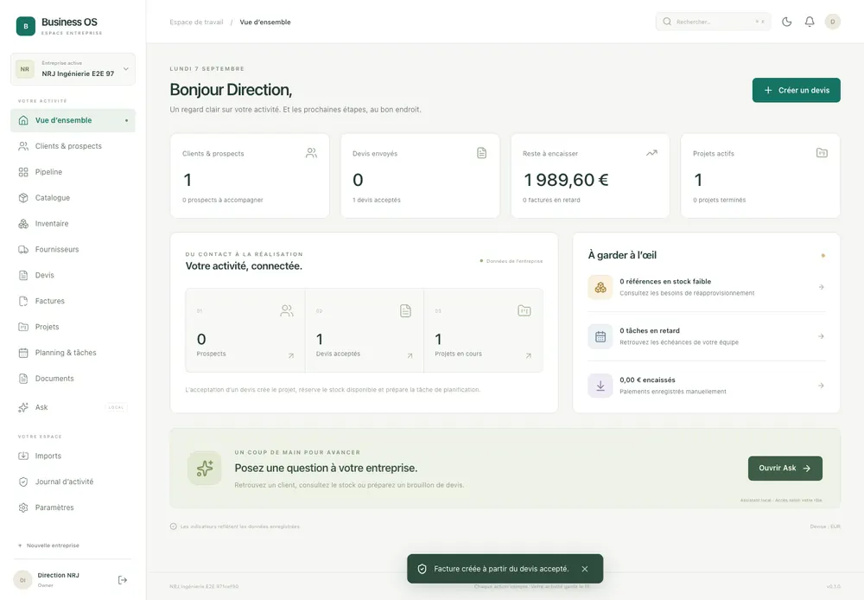Open Catalogue section
The image size is (864, 600).
coord(73,197)
